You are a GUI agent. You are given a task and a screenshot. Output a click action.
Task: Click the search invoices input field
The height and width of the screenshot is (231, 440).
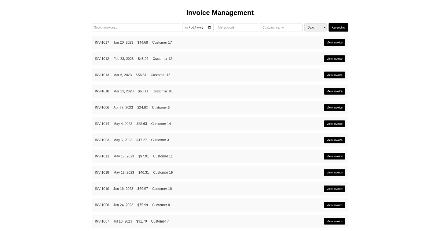[136, 27]
